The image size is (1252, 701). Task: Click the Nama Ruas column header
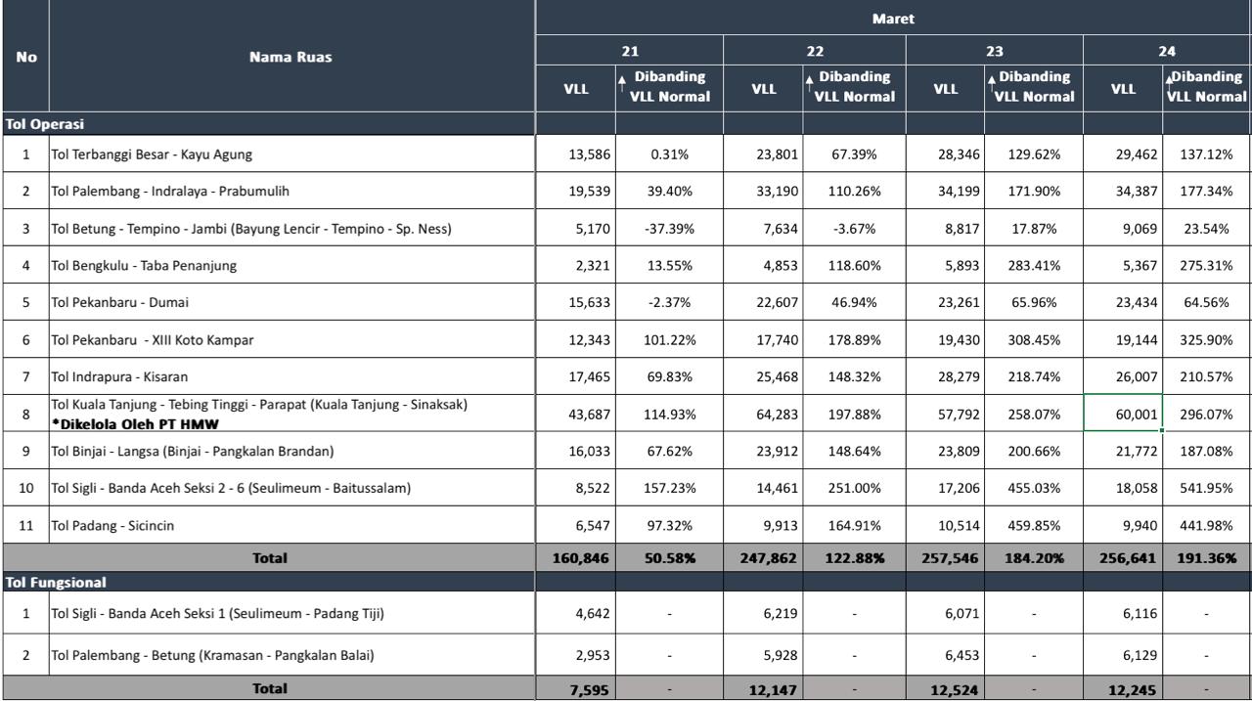291,57
